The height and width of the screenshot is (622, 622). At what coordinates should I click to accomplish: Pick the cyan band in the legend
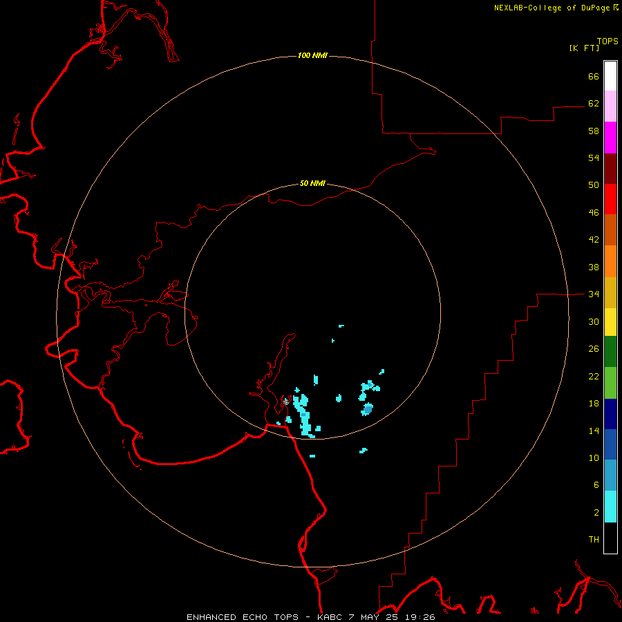610,507
